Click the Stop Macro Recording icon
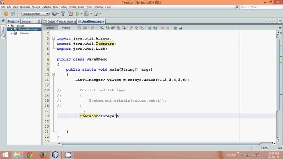The height and width of the screenshot is (159, 283). pyautogui.click(x=168, y=27)
